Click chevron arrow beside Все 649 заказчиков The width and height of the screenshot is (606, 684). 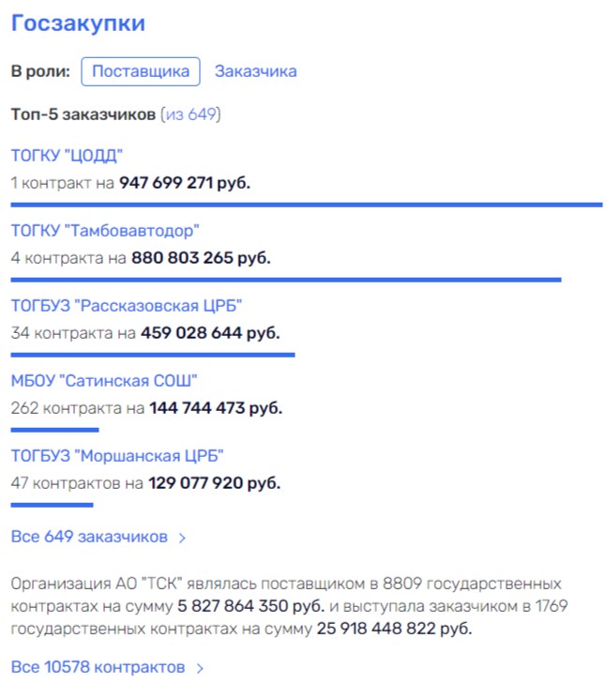[182, 539]
